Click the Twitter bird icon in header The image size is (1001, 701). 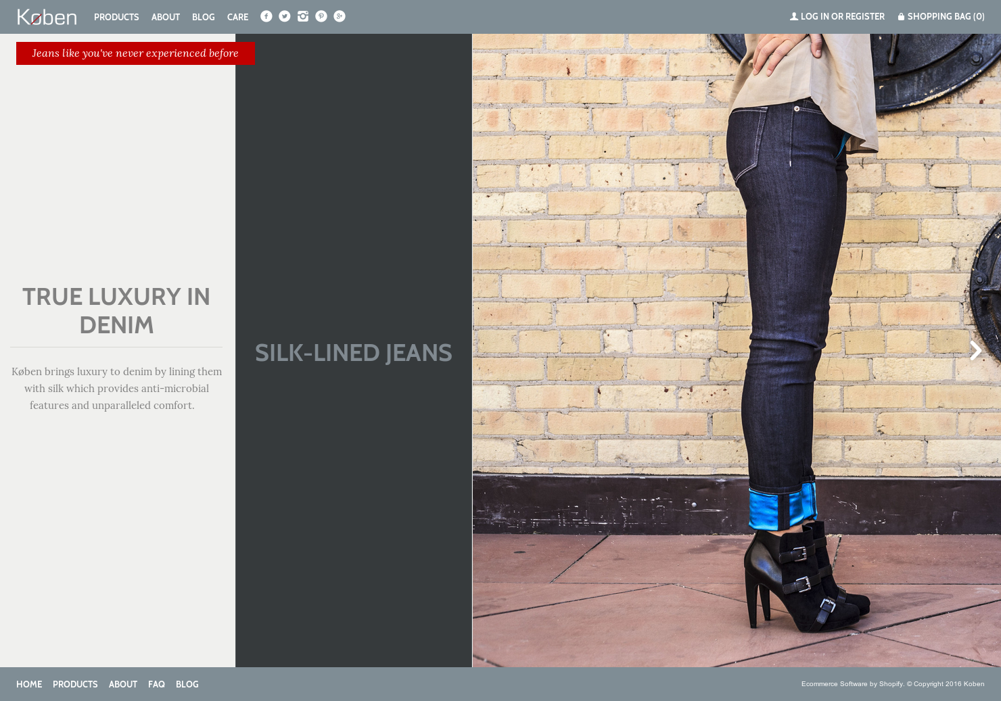(x=284, y=16)
